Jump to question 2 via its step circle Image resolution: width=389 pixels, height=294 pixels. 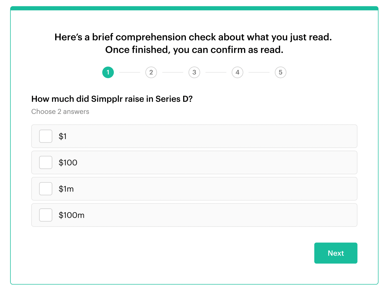click(x=151, y=72)
